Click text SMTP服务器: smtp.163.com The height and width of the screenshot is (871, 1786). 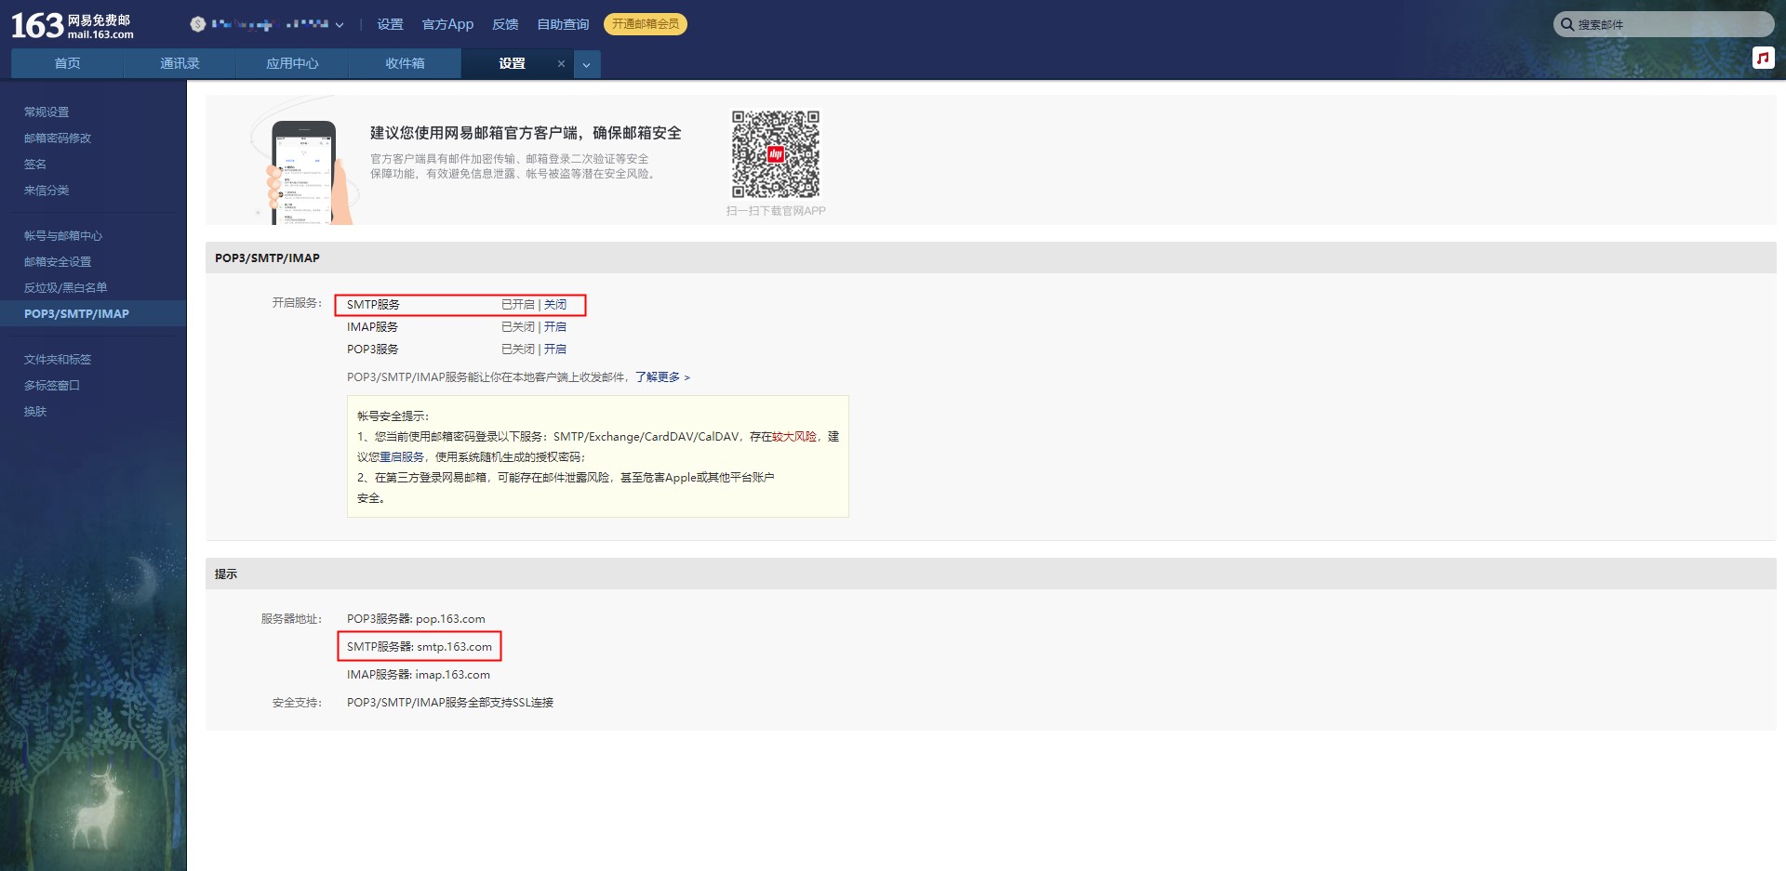pos(420,646)
